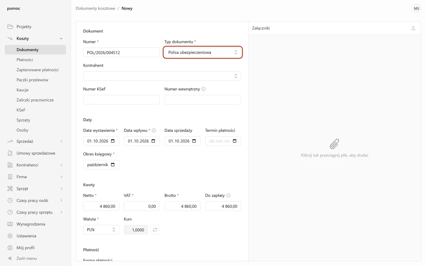Image resolution: width=426 pixels, height=266 pixels.
Task: Open Umowy sprzedażowe in the sidebar
Action: [35, 153]
